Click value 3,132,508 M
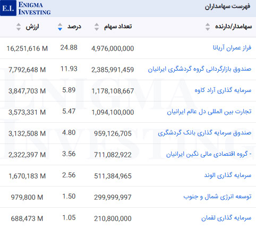The width and height of the screenshot is (256, 228). (27, 133)
